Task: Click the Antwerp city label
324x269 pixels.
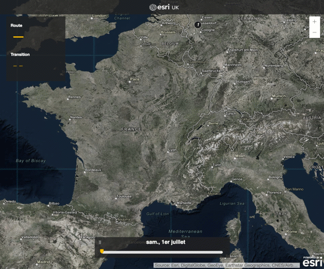Action: 168,23
